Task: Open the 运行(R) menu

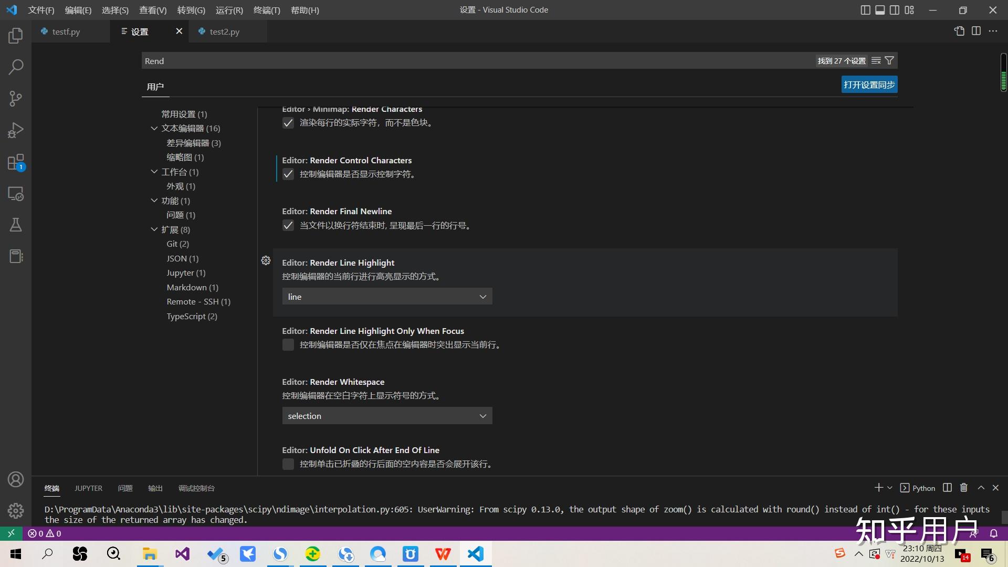Action: point(229,10)
